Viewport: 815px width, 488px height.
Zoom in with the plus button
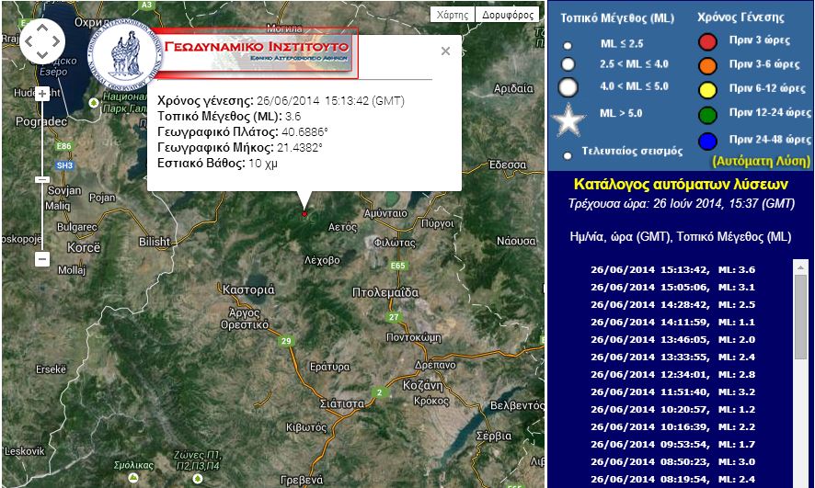(42, 94)
